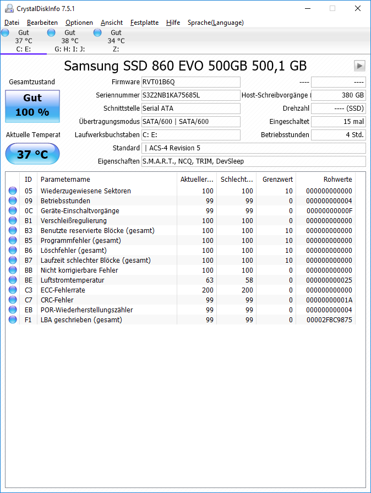Viewport: 371px width, 493px height.
Task: Click status orb for Geräte-Einschaltvorgänge row
Action: (13, 210)
